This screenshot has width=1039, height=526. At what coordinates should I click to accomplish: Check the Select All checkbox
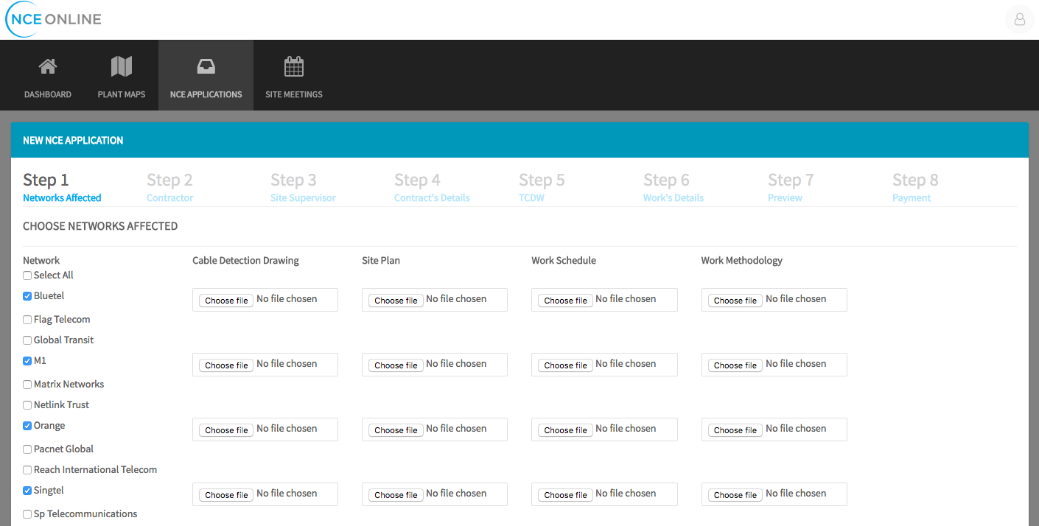27,276
